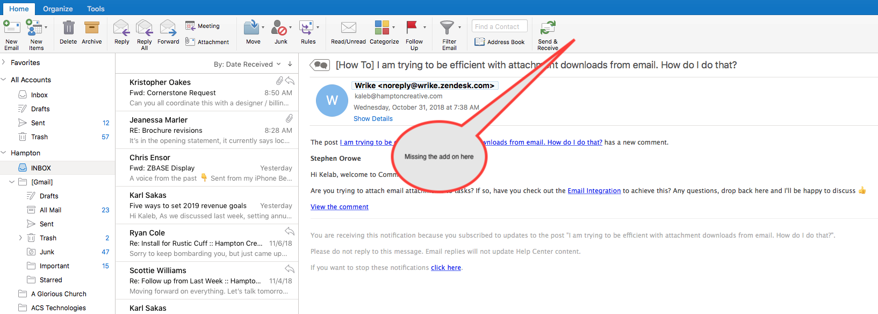The image size is (878, 314).
Task: Select the Junk folder in sidebar
Action: point(47,252)
